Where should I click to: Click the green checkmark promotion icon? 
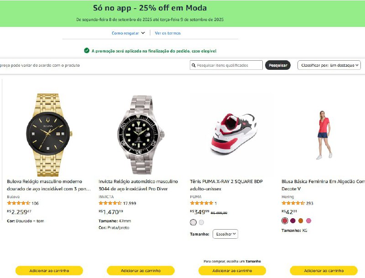[86, 51]
